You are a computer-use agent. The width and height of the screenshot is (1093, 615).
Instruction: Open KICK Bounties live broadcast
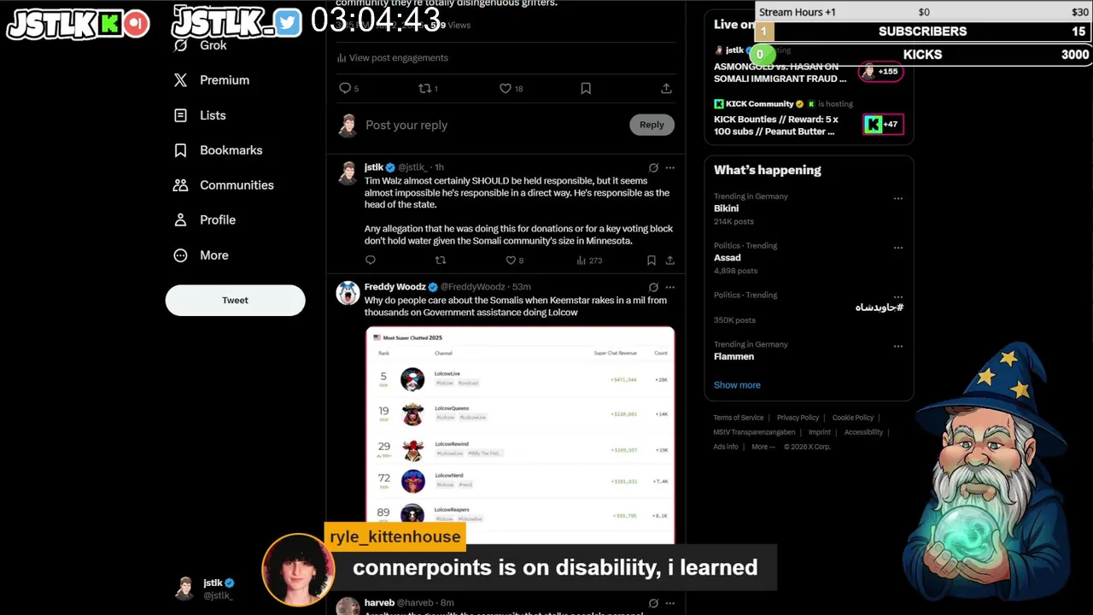click(775, 126)
